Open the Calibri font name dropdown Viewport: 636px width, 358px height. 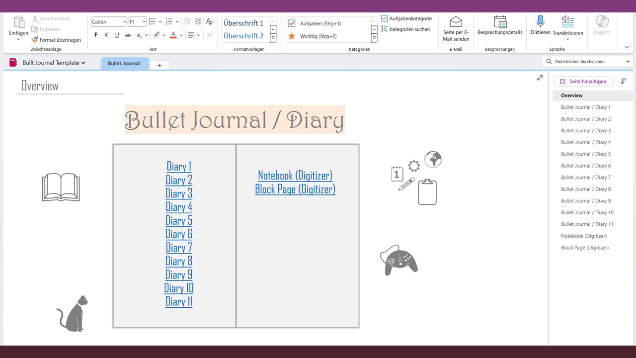(124, 22)
